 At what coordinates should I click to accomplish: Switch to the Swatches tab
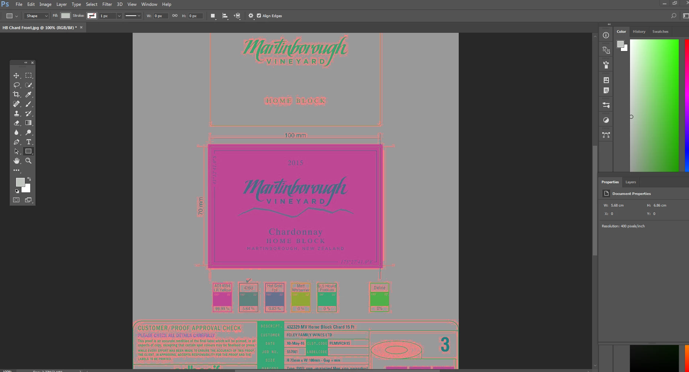[660, 32]
